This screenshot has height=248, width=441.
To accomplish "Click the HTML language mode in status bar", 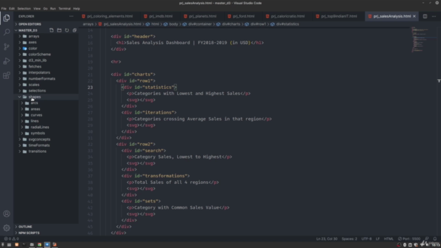I will 389,239.
